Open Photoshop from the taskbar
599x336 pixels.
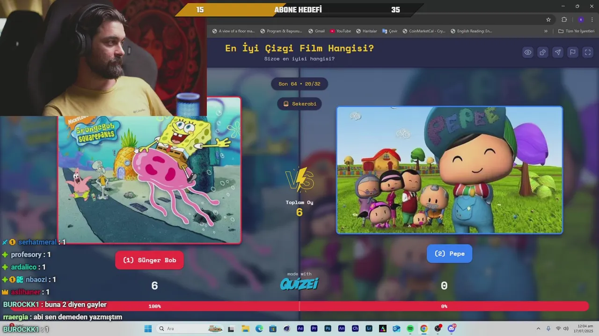[x=328, y=329]
